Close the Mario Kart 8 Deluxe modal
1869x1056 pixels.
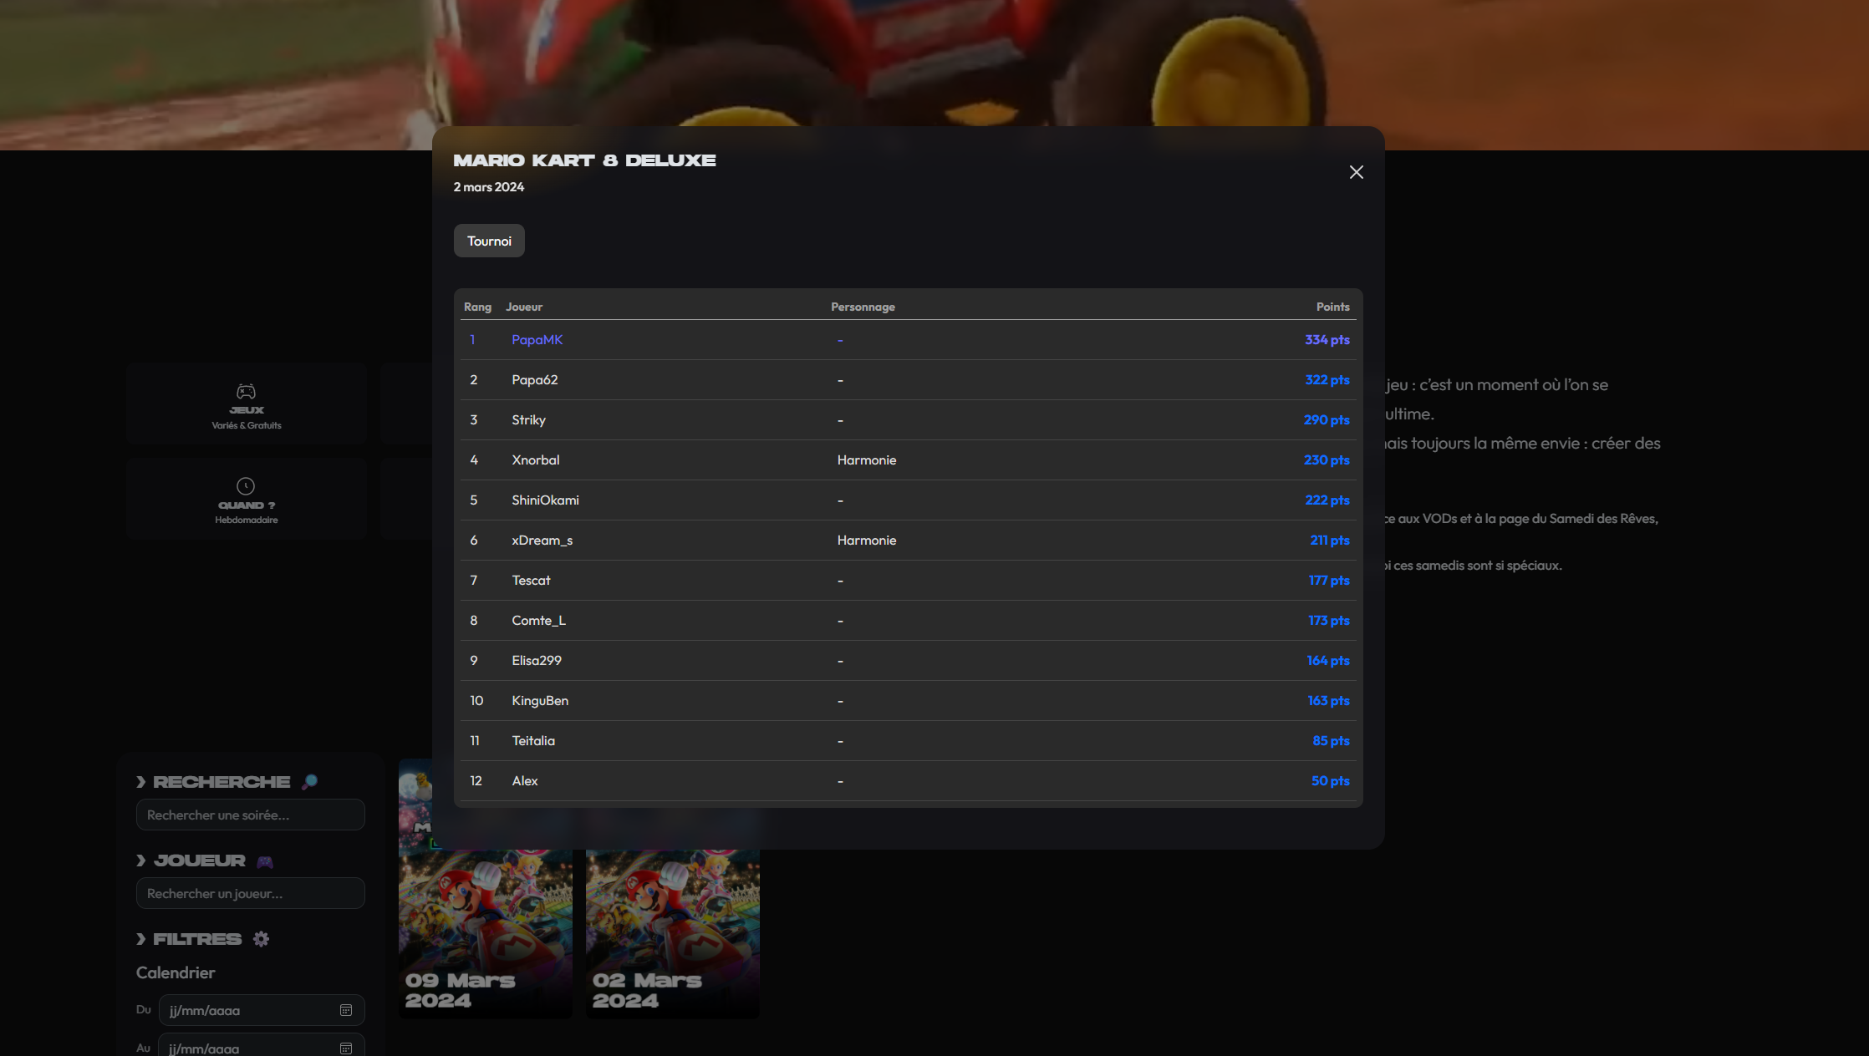(x=1356, y=172)
